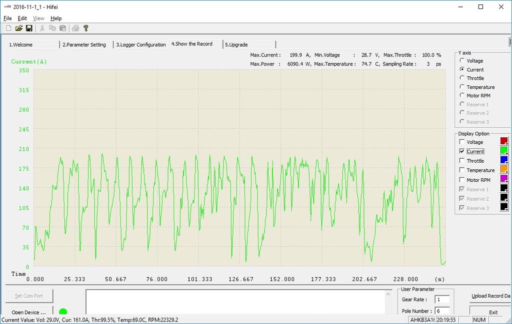Click the Gear Rate input field

442,299
